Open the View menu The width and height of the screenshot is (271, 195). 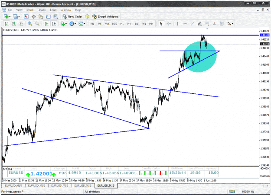pos(19,10)
